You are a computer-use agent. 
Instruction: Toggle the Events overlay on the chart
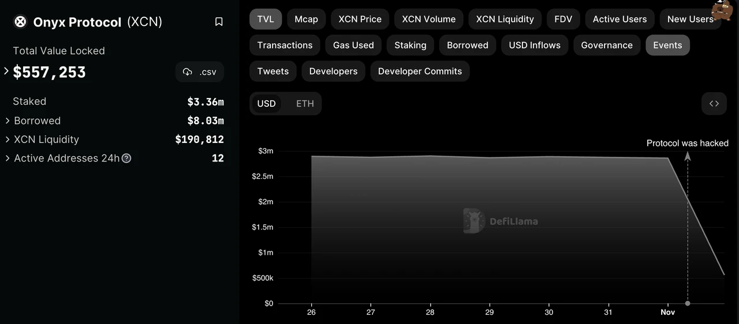[x=667, y=45]
